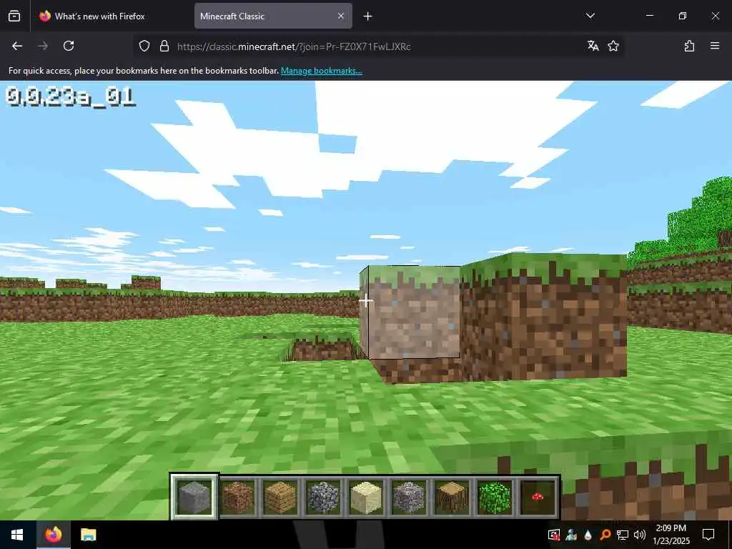Go back to the previous page

[17, 46]
